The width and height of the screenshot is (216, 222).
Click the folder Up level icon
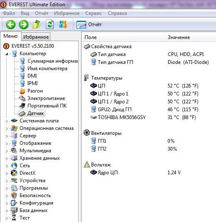click(x=37, y=24)
